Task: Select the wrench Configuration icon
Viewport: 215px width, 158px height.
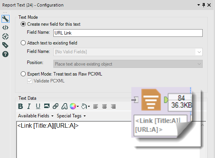Action: pos(5,19)
